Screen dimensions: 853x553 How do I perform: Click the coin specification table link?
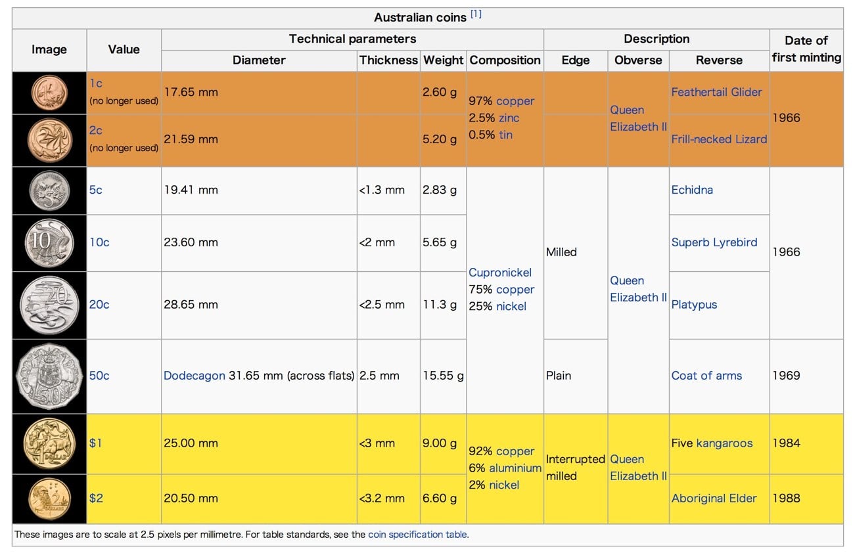tap(418, 535)
